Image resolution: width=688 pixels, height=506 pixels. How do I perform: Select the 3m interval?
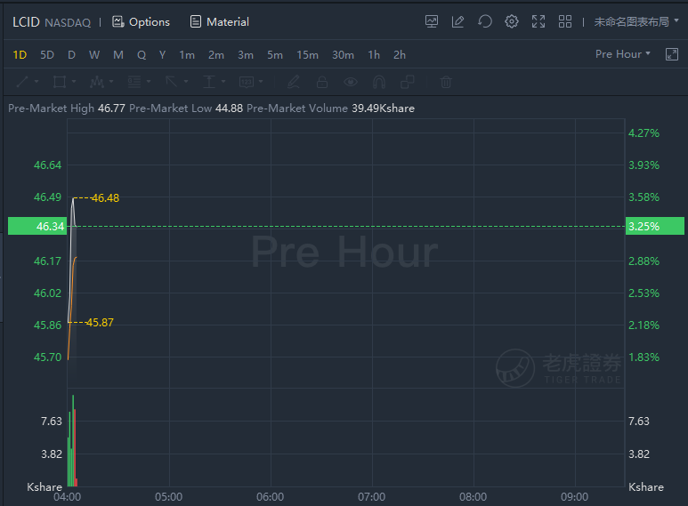coord(246,55)
